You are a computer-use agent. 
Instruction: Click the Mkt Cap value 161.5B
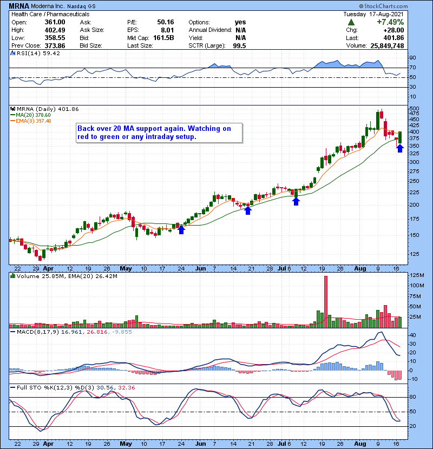163,38
